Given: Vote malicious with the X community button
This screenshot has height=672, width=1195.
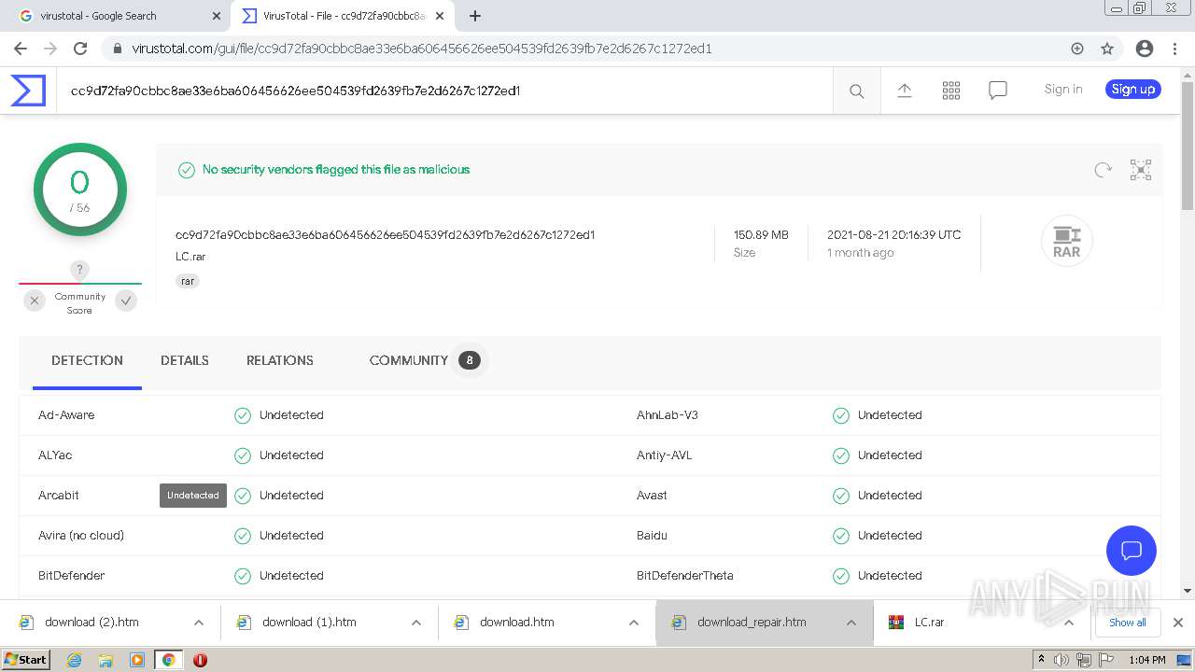Looking at the screenshot, I should click(35, 301).
